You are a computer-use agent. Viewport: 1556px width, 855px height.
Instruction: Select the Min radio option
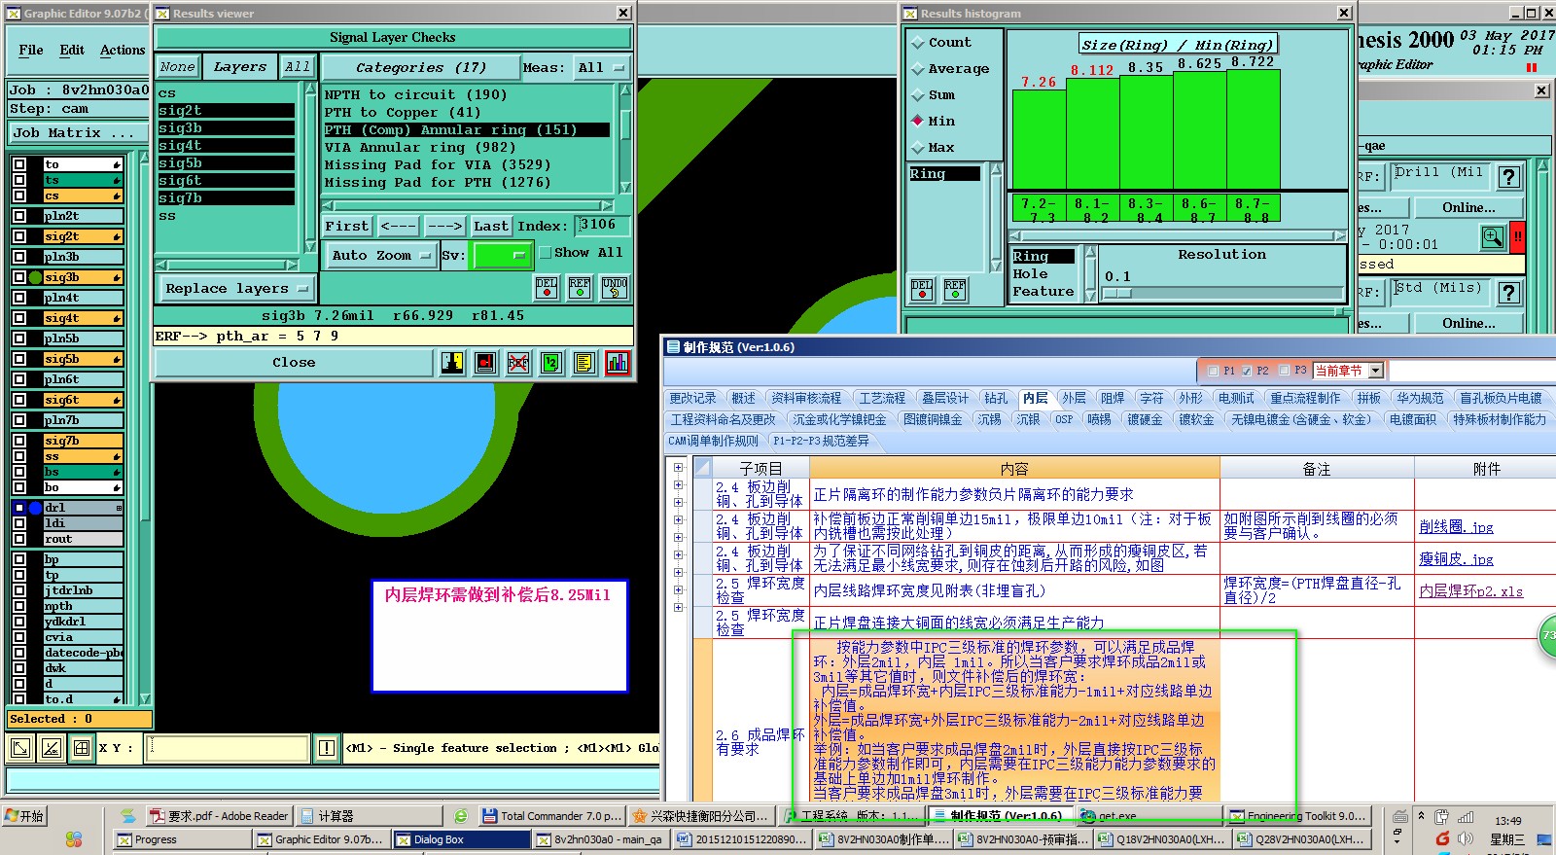tap(917, 122)
